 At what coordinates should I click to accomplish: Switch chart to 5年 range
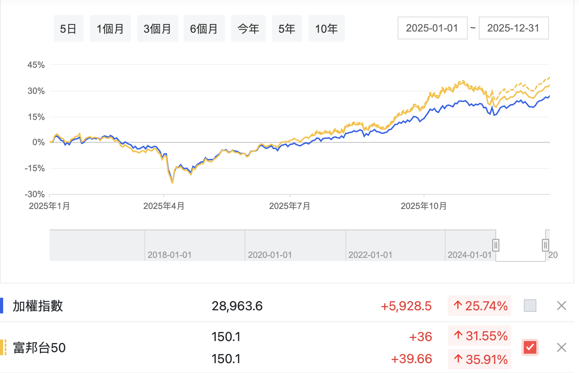click(287, 28)
